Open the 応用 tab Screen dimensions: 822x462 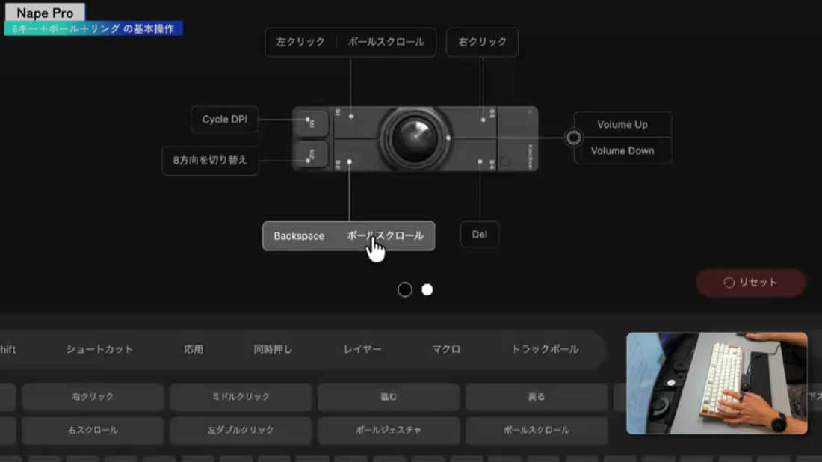194,349
